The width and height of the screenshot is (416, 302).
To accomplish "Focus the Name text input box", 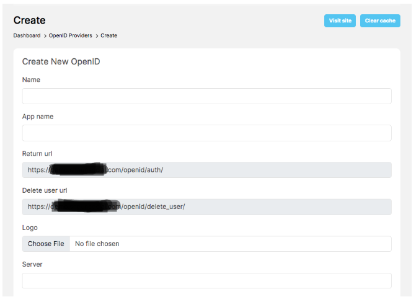I will click(x=206, y=96).
